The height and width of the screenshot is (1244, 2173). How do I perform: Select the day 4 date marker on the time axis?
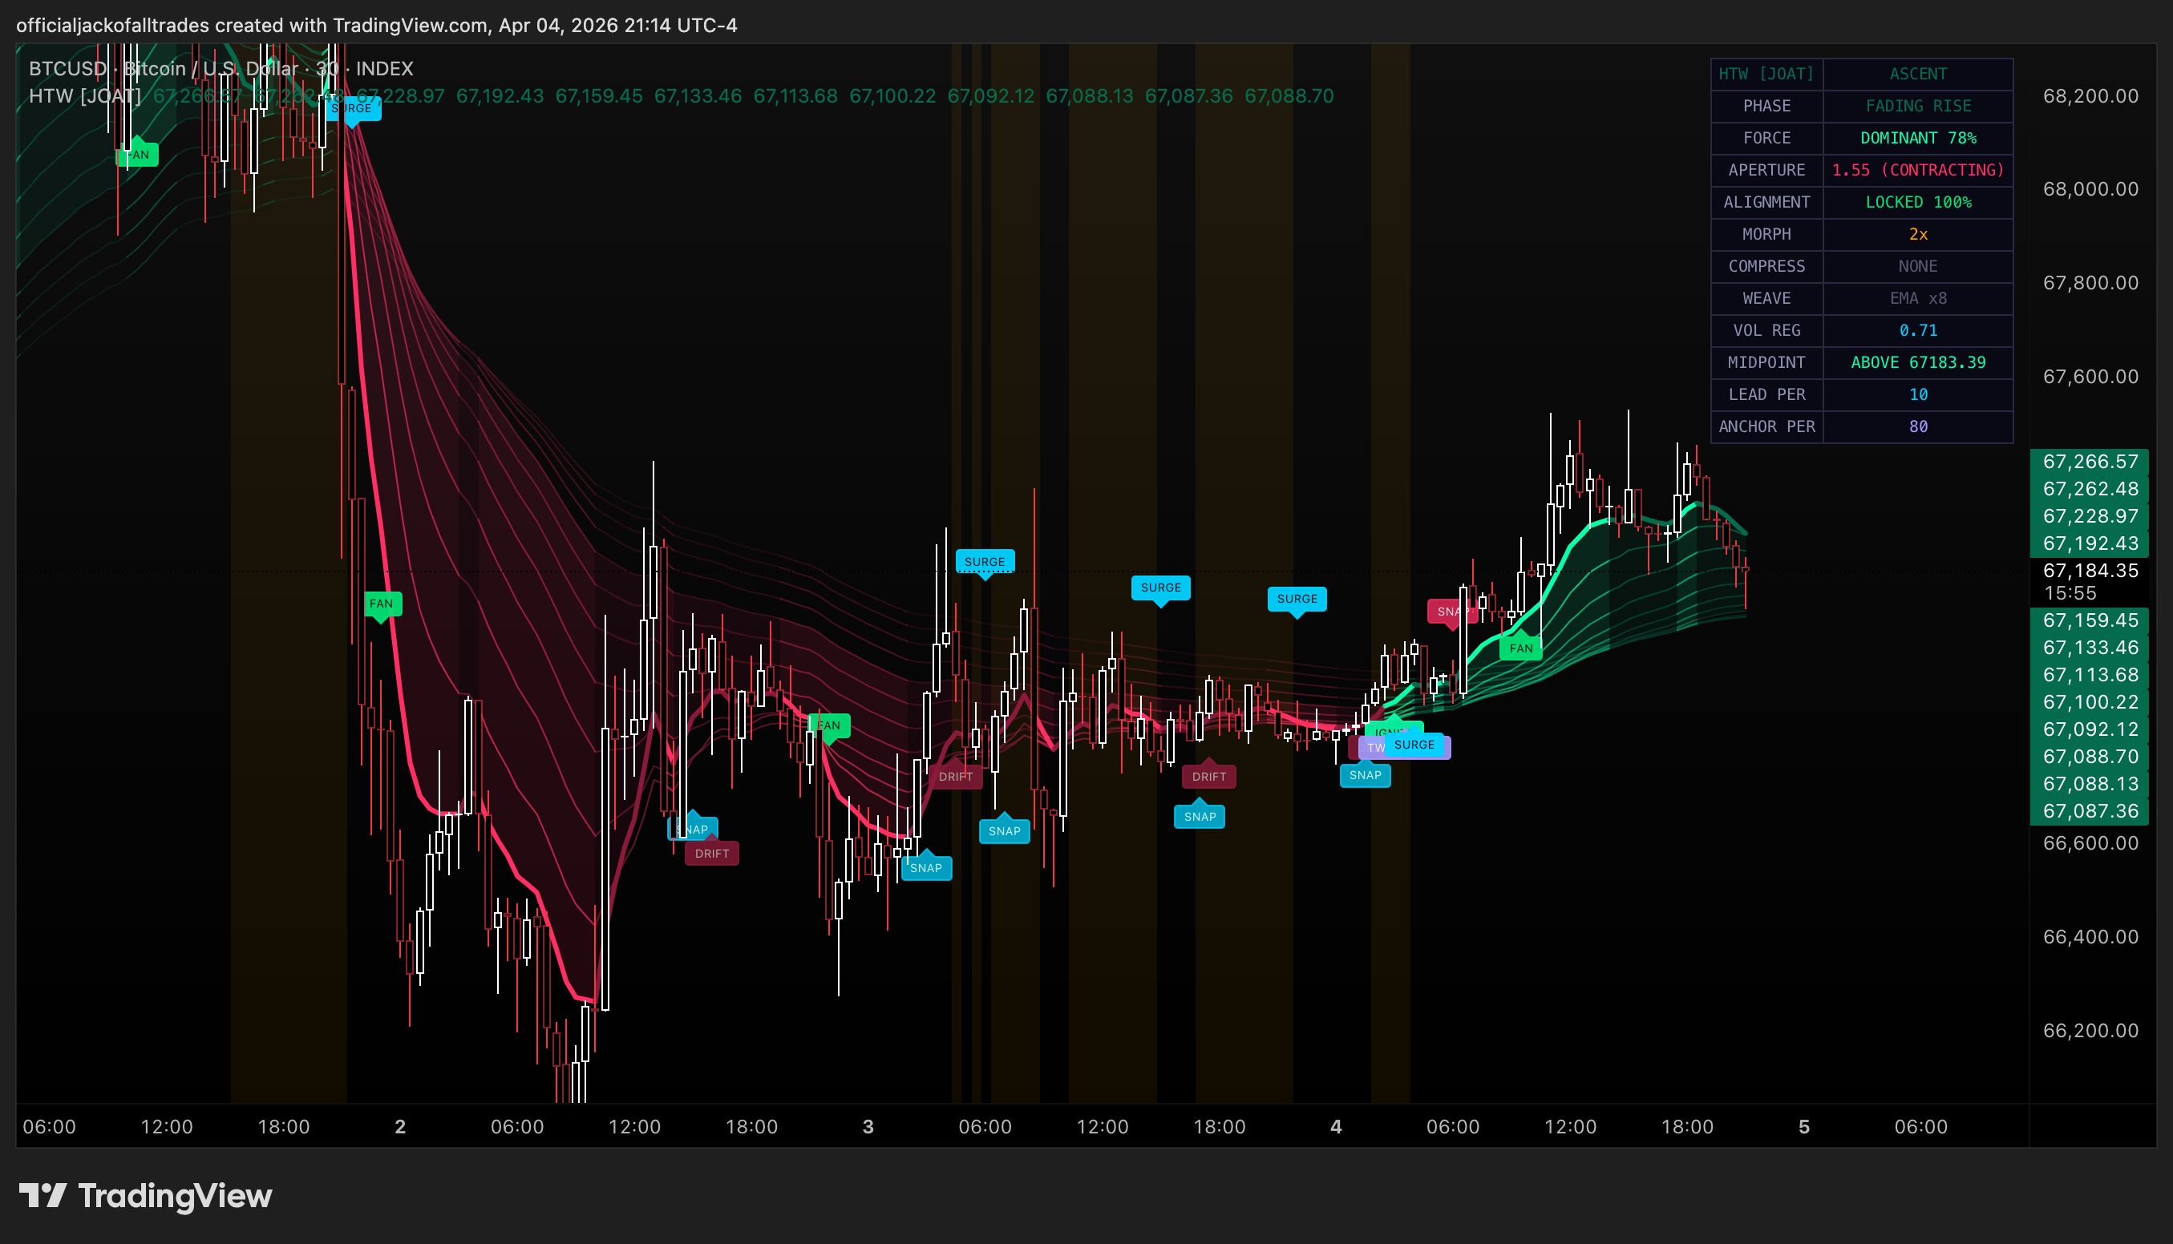coord(1336,1126)
